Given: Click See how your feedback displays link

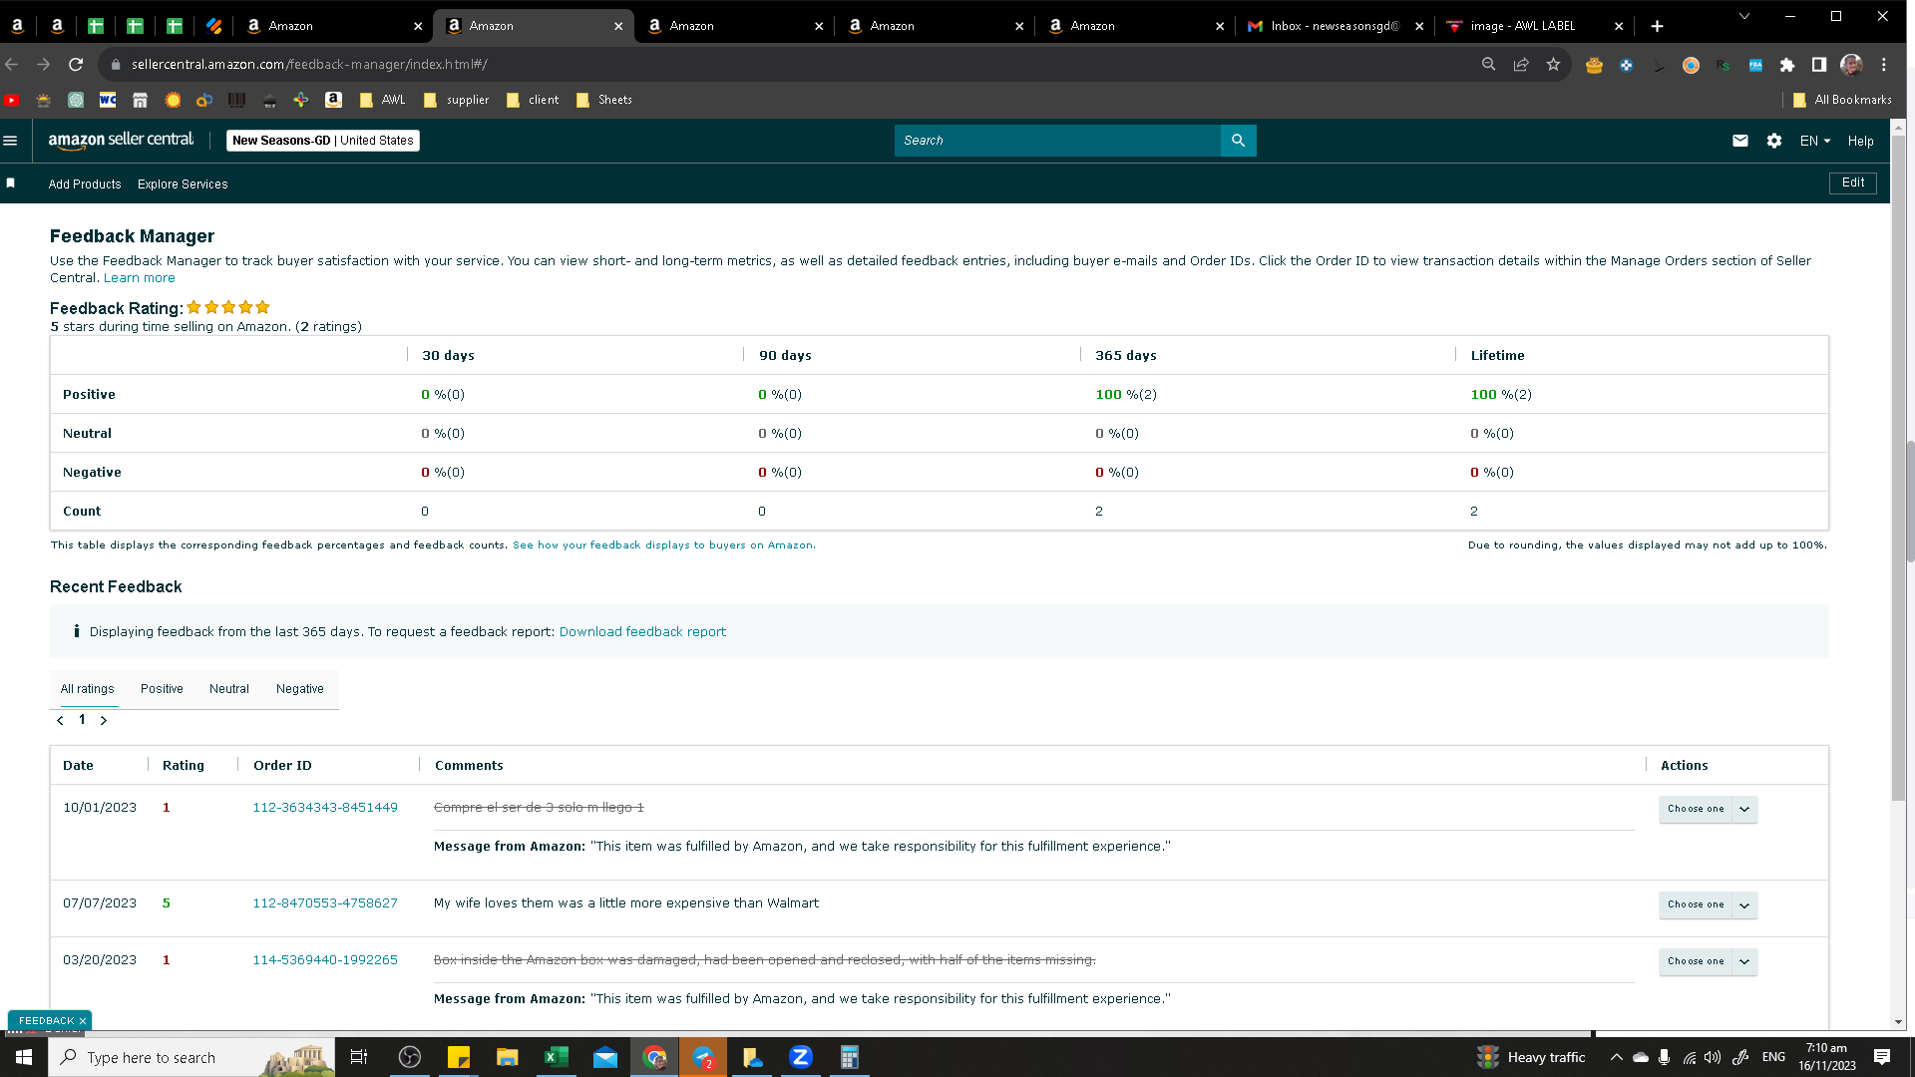Looking at the screenshot, I should 664,545.
